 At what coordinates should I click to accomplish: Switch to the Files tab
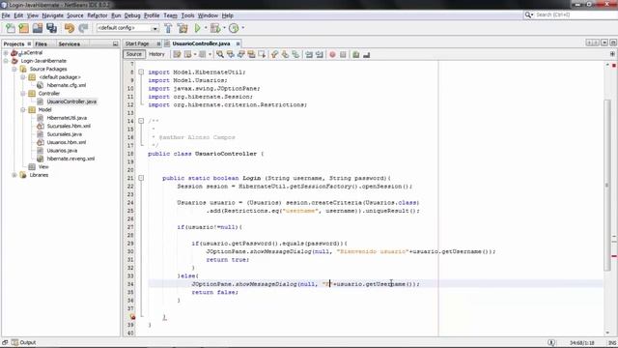pos(41,44)
